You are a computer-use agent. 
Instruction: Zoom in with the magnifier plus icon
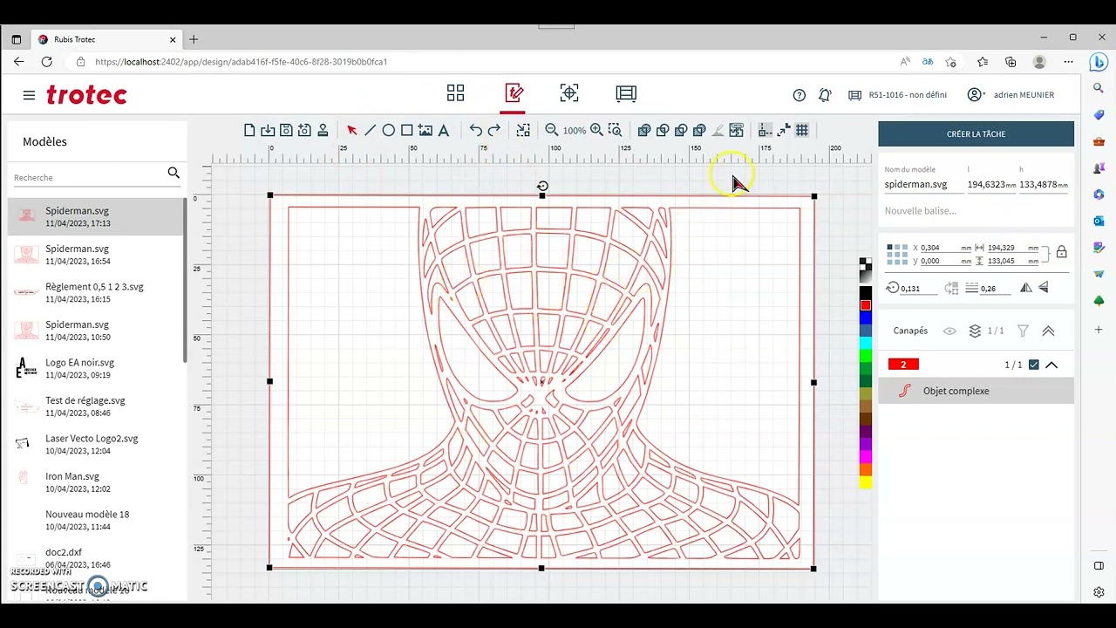pyautogui.click(x=596, y=130)
